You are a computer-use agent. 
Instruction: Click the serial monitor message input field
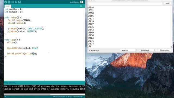(x=125, y=4)
